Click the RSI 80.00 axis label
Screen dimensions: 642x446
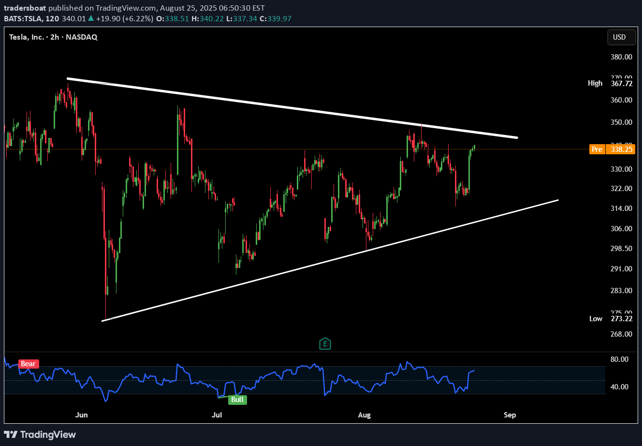click(619, 359)
